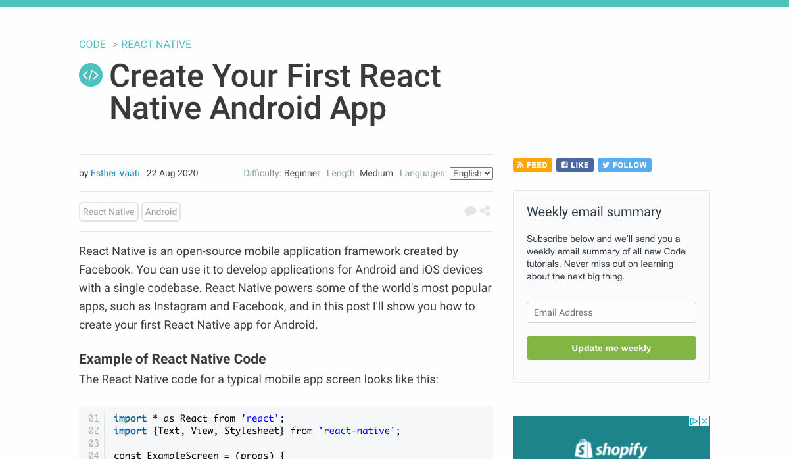
Task: Open the comments speech bubble icon
Action: click(470, 211)
